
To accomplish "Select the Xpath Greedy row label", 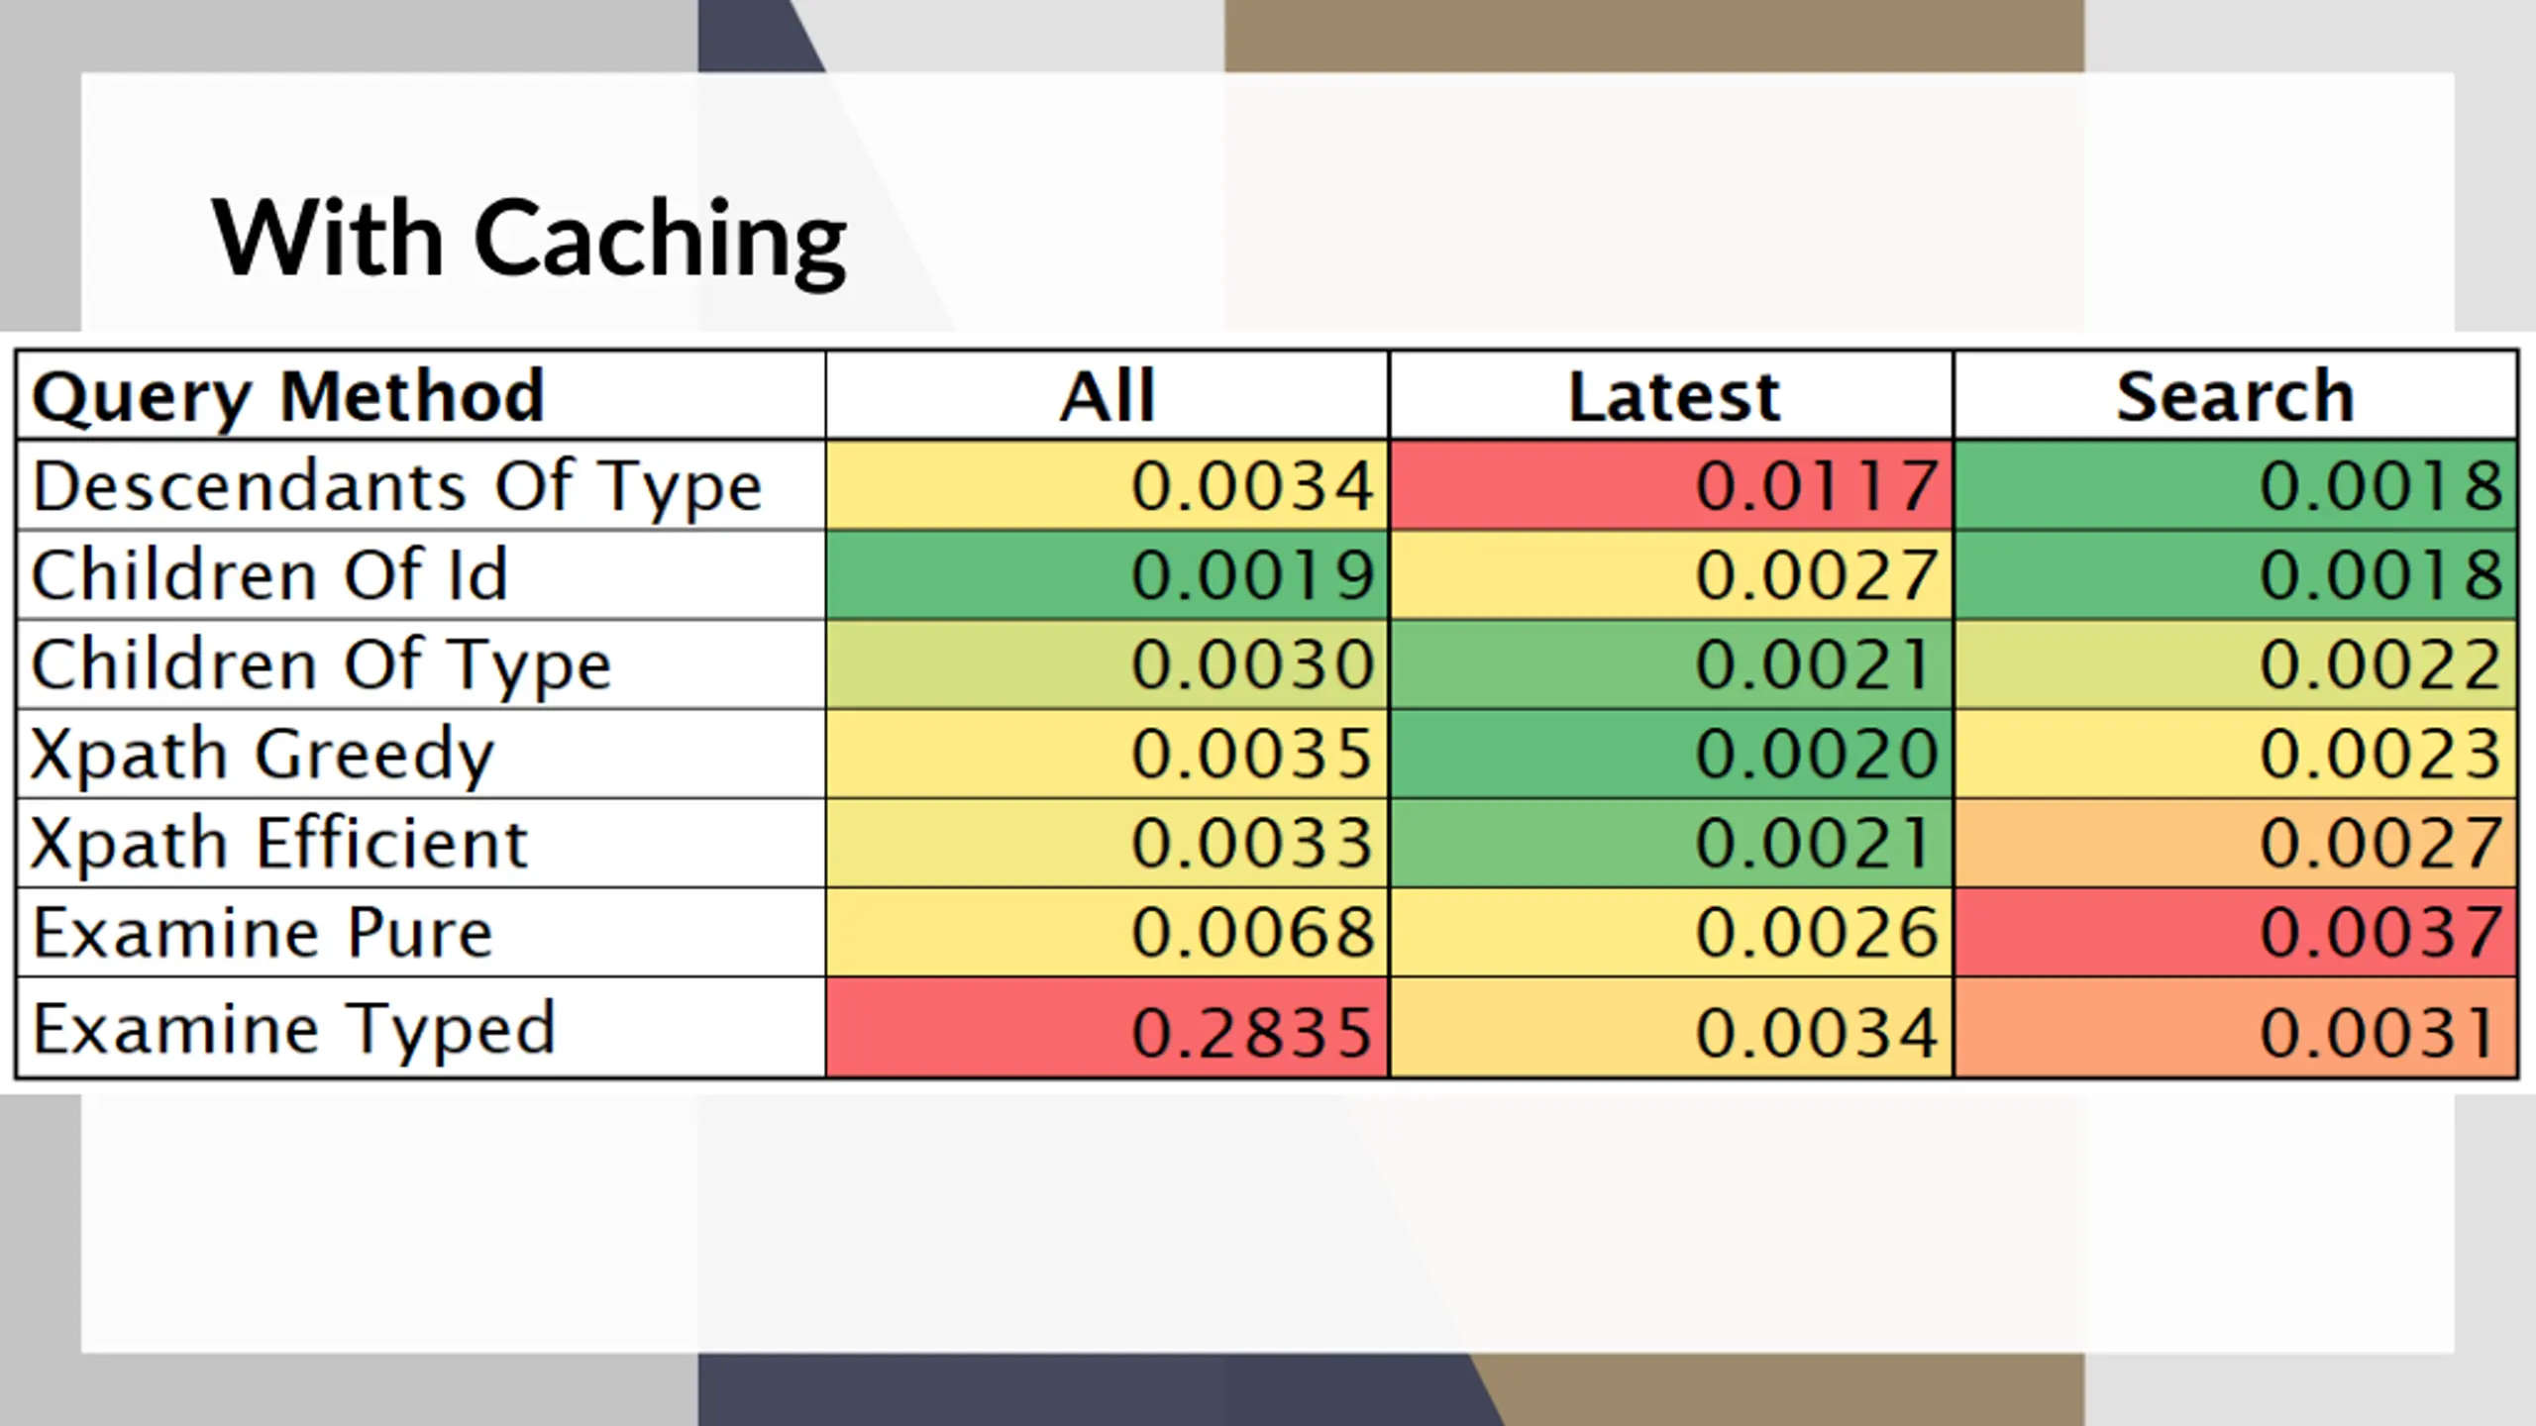I will point(421,753).
